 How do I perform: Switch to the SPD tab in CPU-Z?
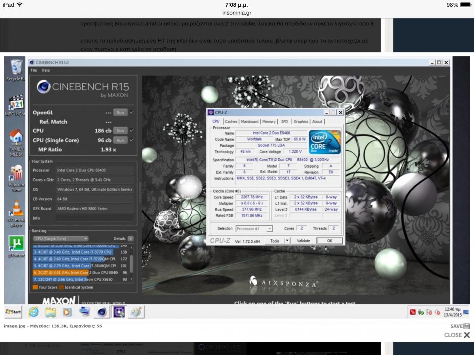[285, 121]
